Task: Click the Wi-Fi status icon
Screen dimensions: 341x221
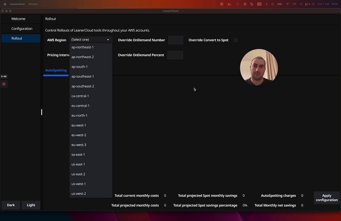Action: coord(287,4)
